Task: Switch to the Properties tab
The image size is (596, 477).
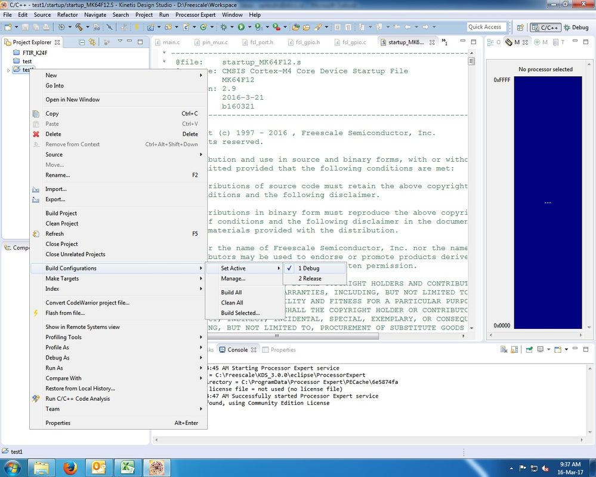Action: pyautogui.click(x=279, y=350)
